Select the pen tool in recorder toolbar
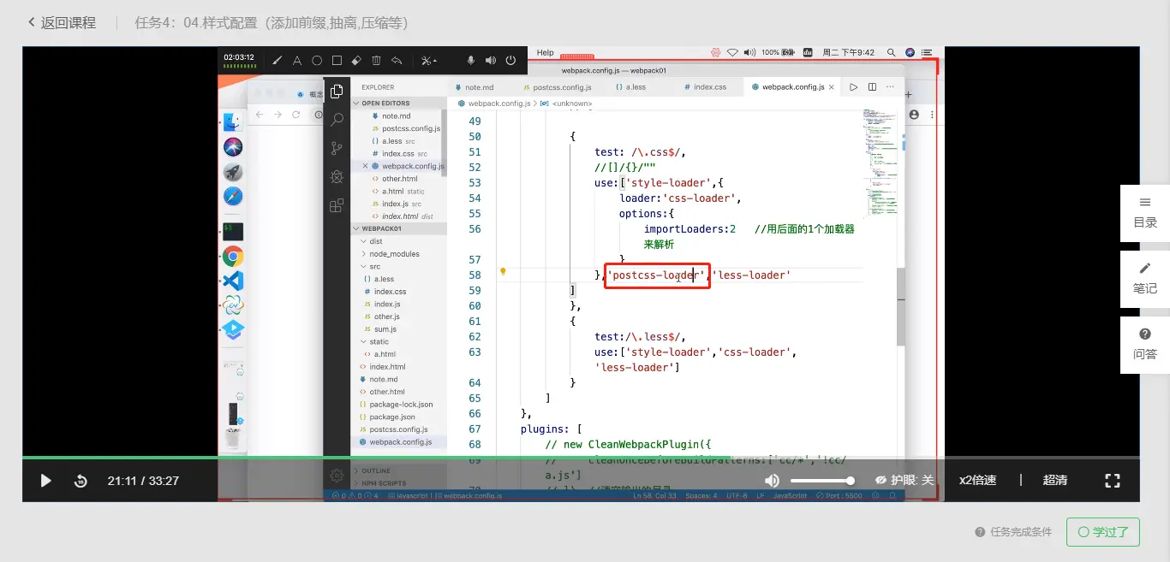This screenshot has width=1170, height=562. point(277,61)
